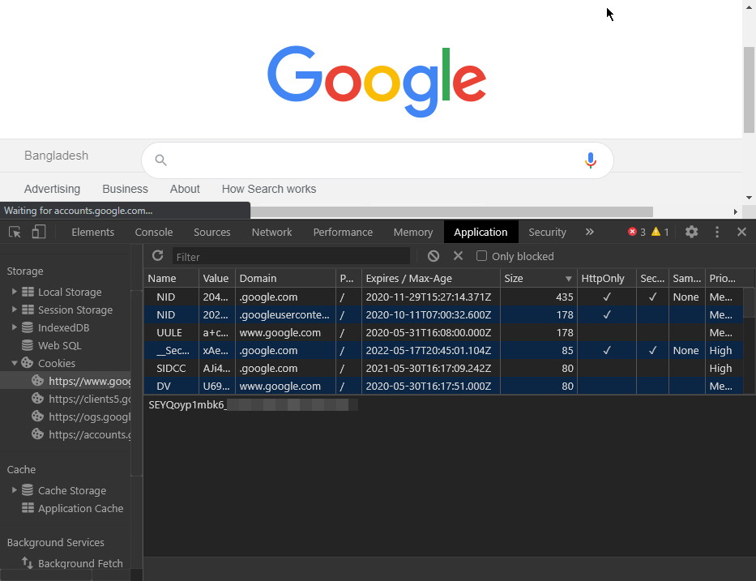Click the Google search input box
The image size is (756, 581).
coord(378,160)
